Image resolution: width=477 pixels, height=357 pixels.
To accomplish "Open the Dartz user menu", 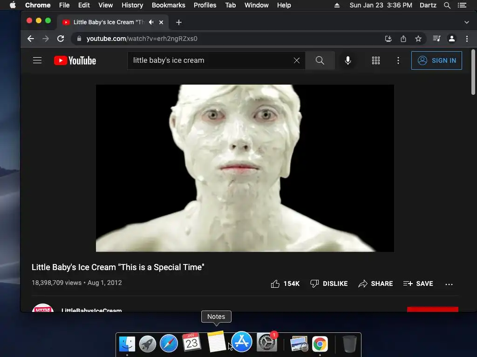I will pos(428,5).
